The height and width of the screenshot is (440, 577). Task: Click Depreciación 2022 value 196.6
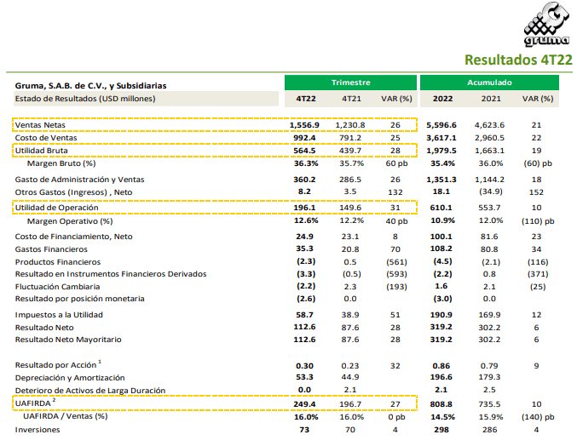click(x=441, y=377)
